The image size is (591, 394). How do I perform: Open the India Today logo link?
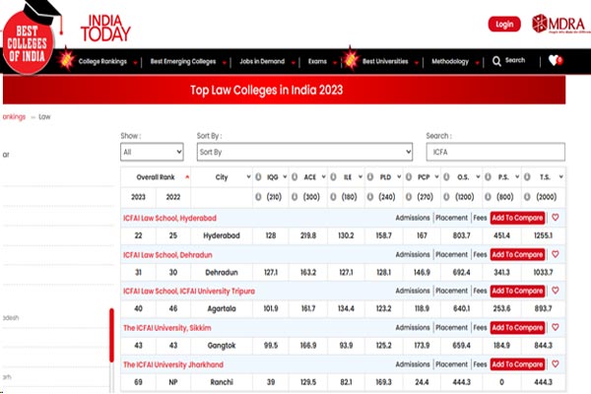(105, 29)
